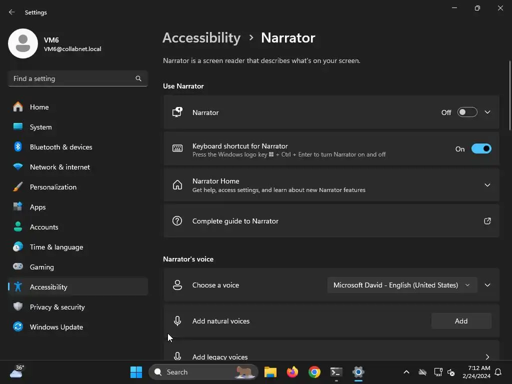
Task: Click the search magnifier in Find a setting
Action: pos(138,78)
